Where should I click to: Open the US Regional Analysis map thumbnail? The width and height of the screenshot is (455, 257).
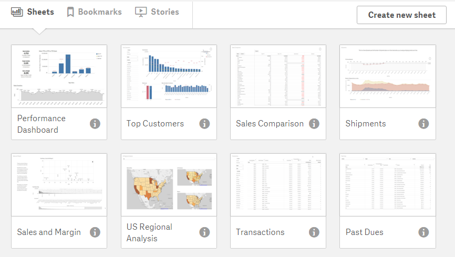coord(169,185)
